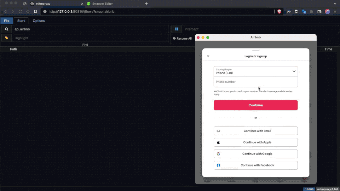Reload the mitmproxy page
Image resolution: width=340 pixels, height=191 pixels.
[20, 11]
